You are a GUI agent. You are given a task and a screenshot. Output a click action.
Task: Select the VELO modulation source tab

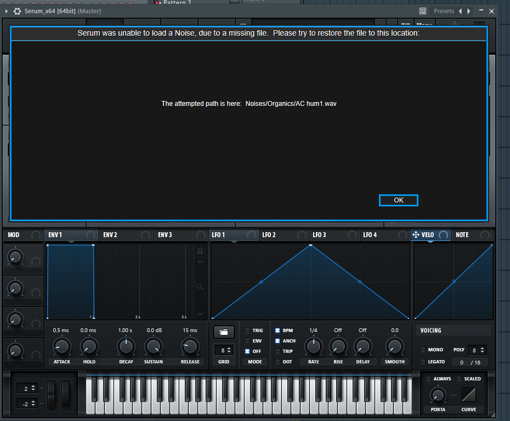[430, 235]
